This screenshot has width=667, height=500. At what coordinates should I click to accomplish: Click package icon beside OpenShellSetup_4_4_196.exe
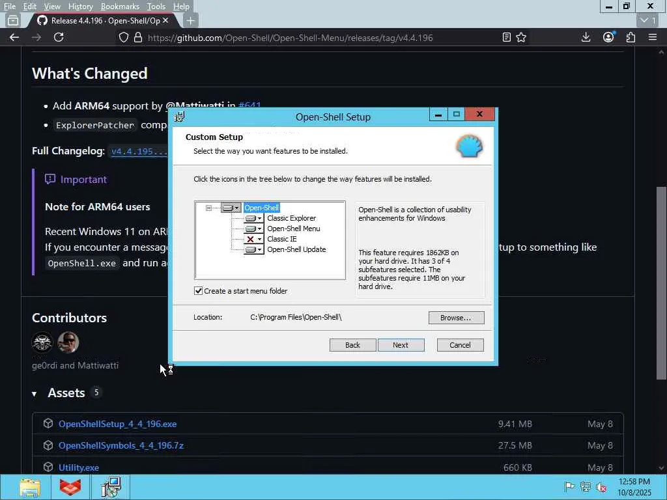pyautogui.click(x=48, y=423)
